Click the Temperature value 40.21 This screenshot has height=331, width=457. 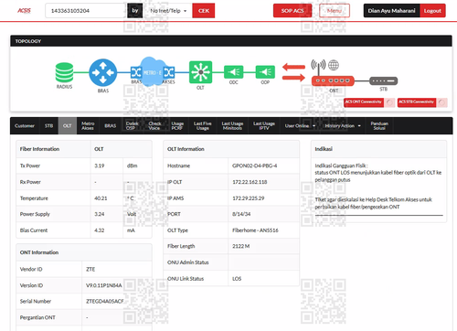tap(101, 198)
